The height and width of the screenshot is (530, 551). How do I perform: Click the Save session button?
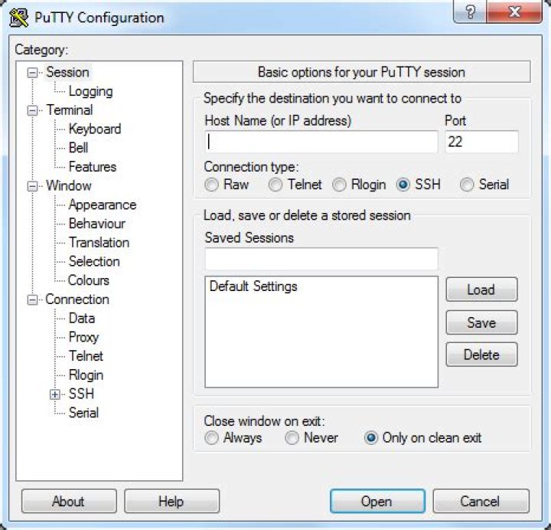(x=481, y=322)
